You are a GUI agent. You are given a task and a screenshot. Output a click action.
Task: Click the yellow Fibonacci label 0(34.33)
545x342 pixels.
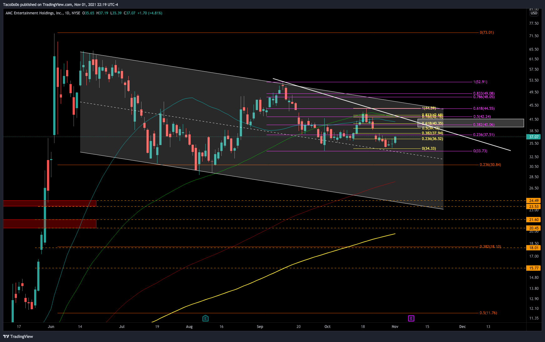pyautogui.click(x=429, y=148)
